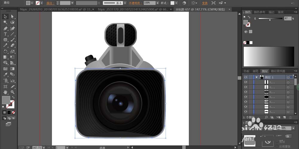
Task: Open stroke weight dropdown
Action: point(72,3)
